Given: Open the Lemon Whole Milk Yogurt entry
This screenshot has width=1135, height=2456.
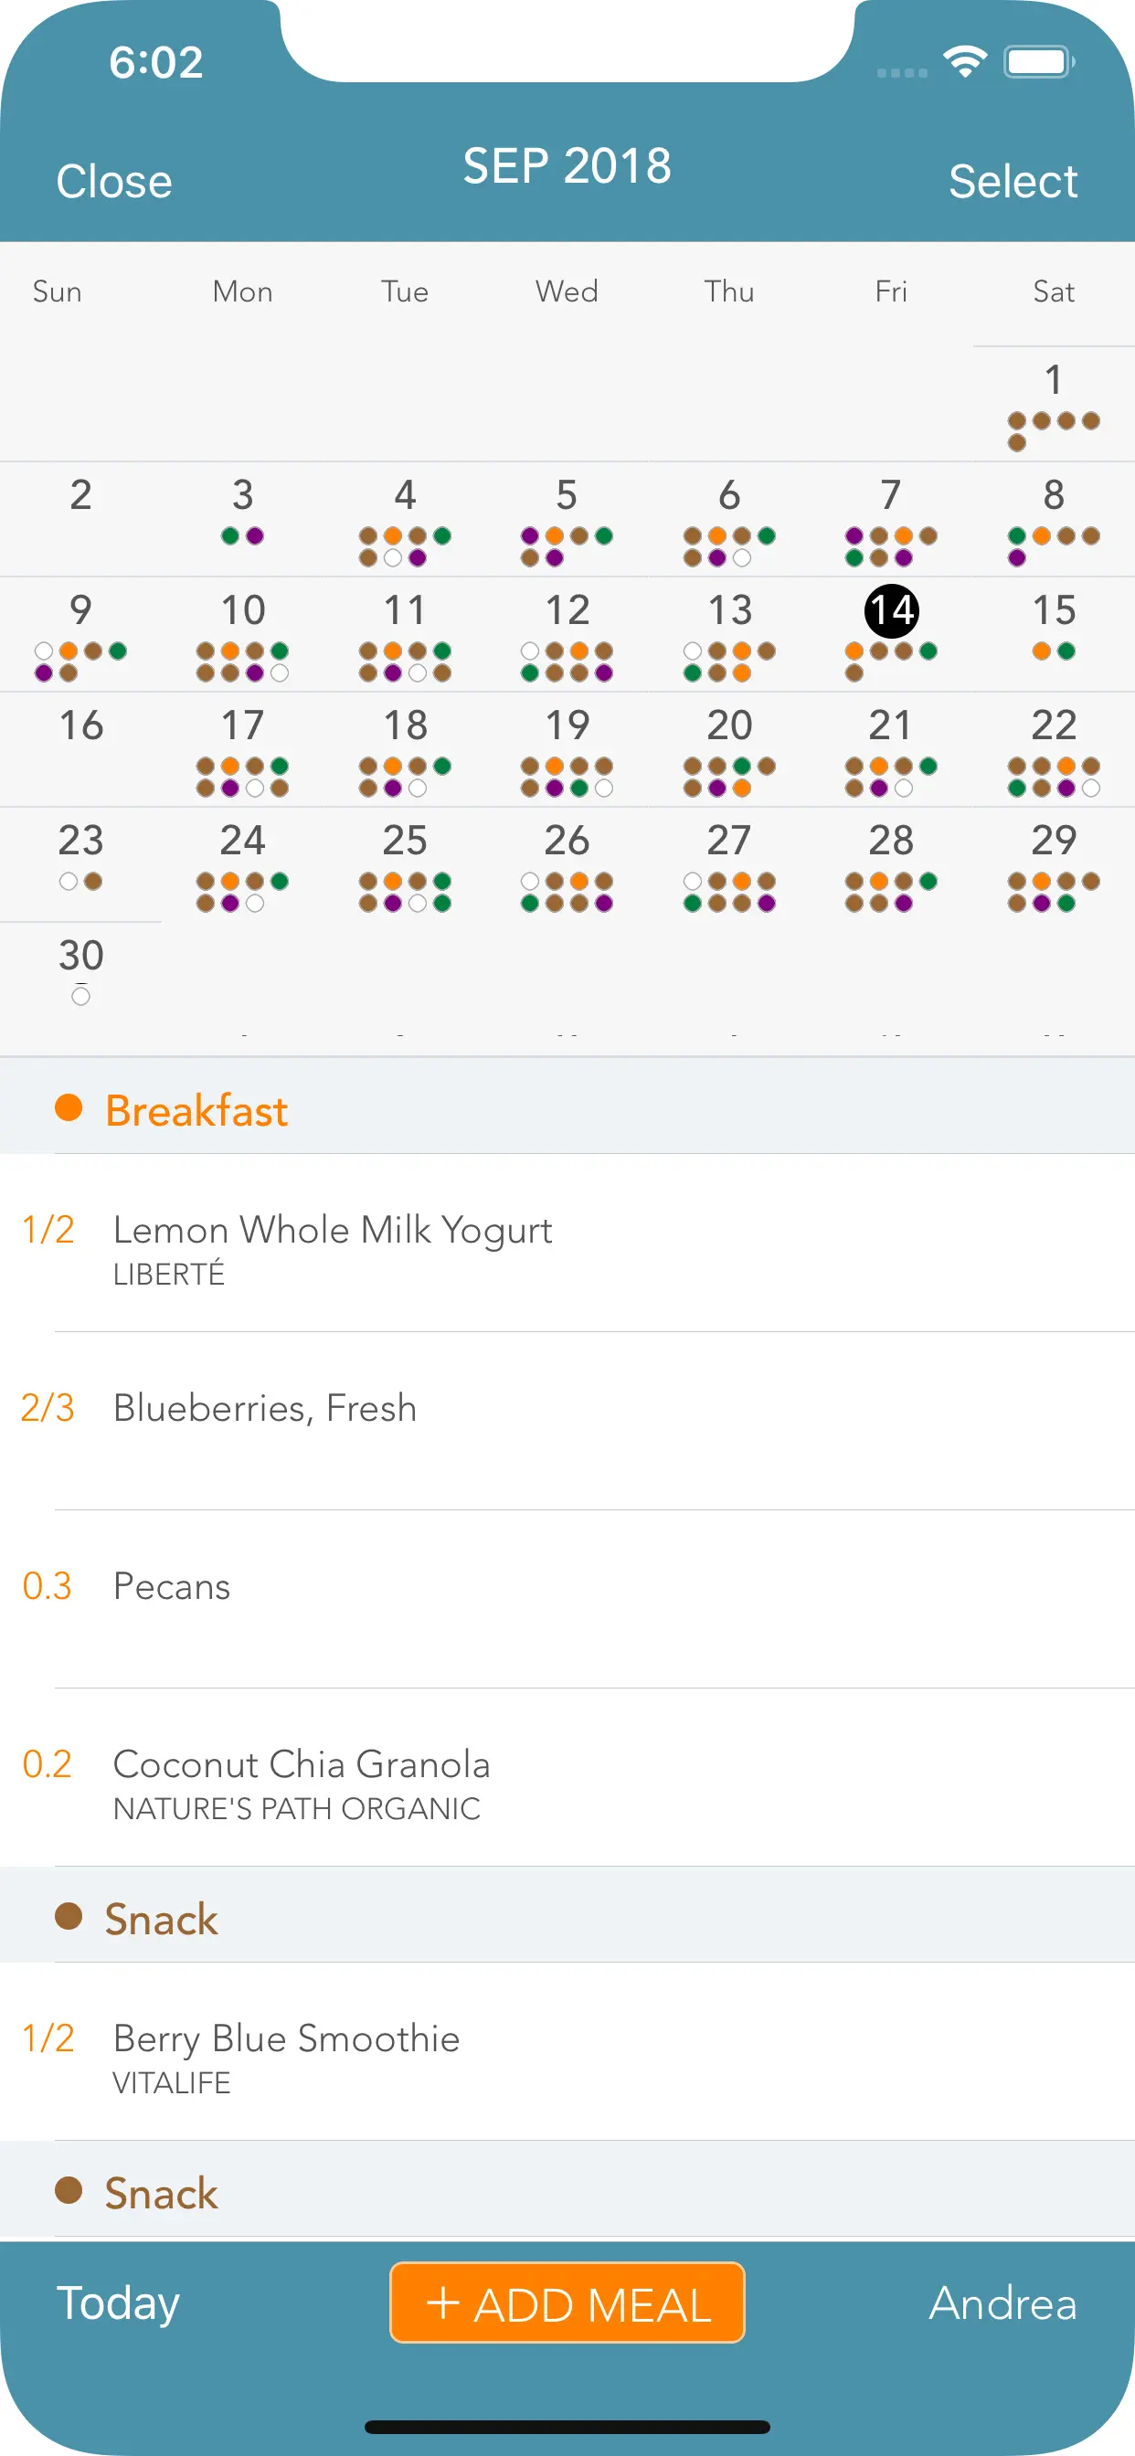Looking at the screenshot, I should tap(567, 1244).
